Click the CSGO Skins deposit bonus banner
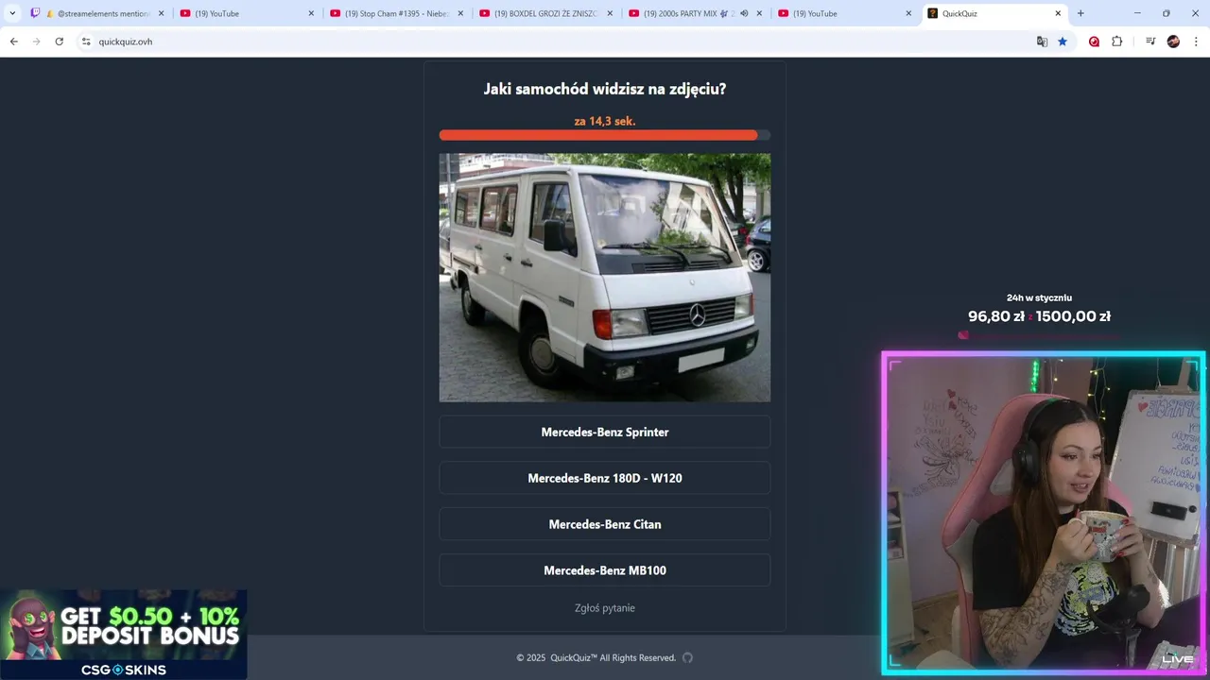The width and height of the screenshot is (1210, 680). 124,635
